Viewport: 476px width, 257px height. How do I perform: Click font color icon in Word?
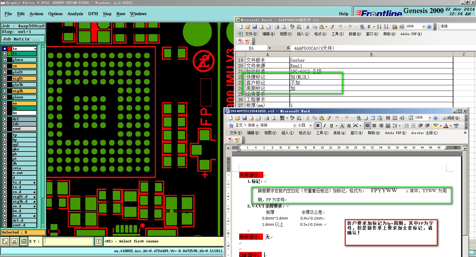(446, 126)
